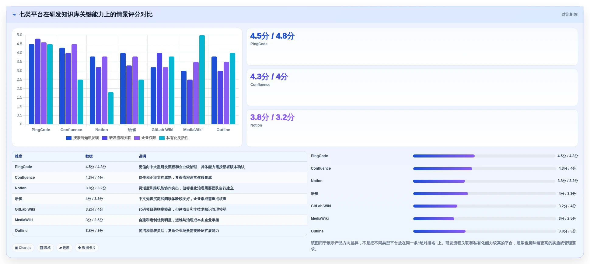This screenshot has width=590, height=264.
Task: Click the score value beside the Confluence progress bar
Action: point(567,168)
